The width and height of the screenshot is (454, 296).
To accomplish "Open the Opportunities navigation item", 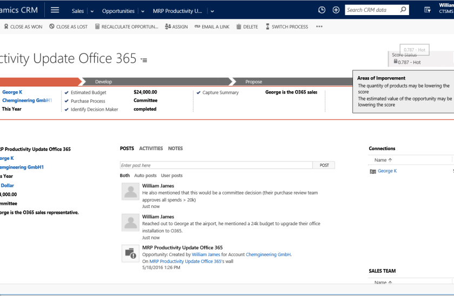I will tap(118, 11).
